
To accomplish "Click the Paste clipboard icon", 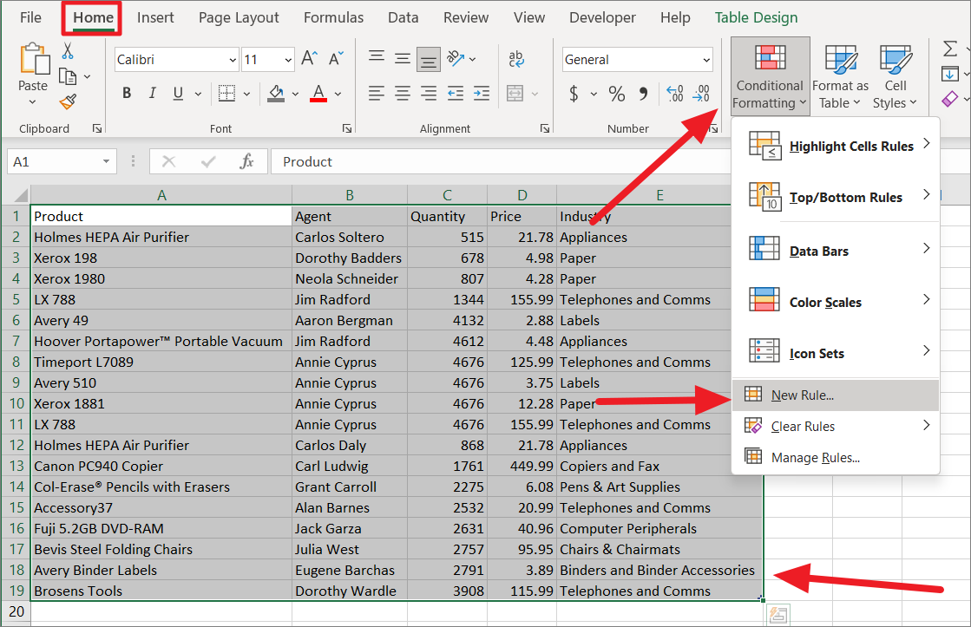I will point(34,60).
